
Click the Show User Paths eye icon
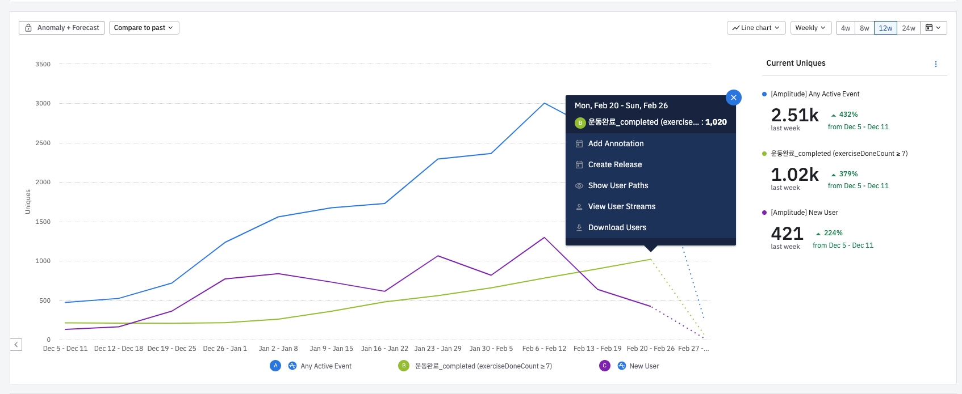[x=579, y=186]
